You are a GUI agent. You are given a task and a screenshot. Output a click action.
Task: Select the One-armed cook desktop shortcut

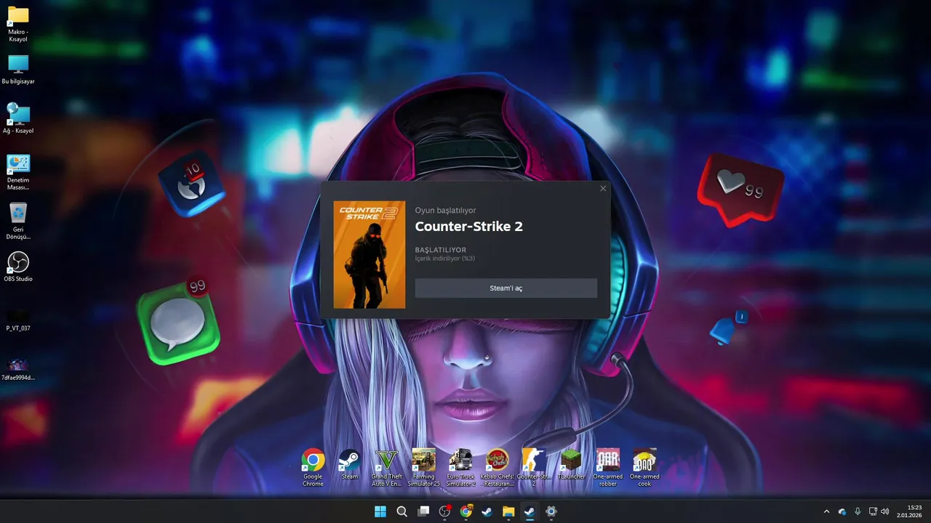coord(644,468)
